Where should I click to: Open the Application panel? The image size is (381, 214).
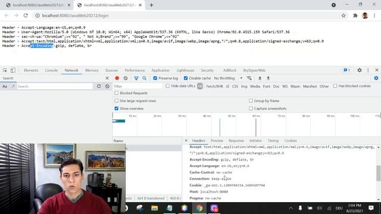click(x=160, y=70)
